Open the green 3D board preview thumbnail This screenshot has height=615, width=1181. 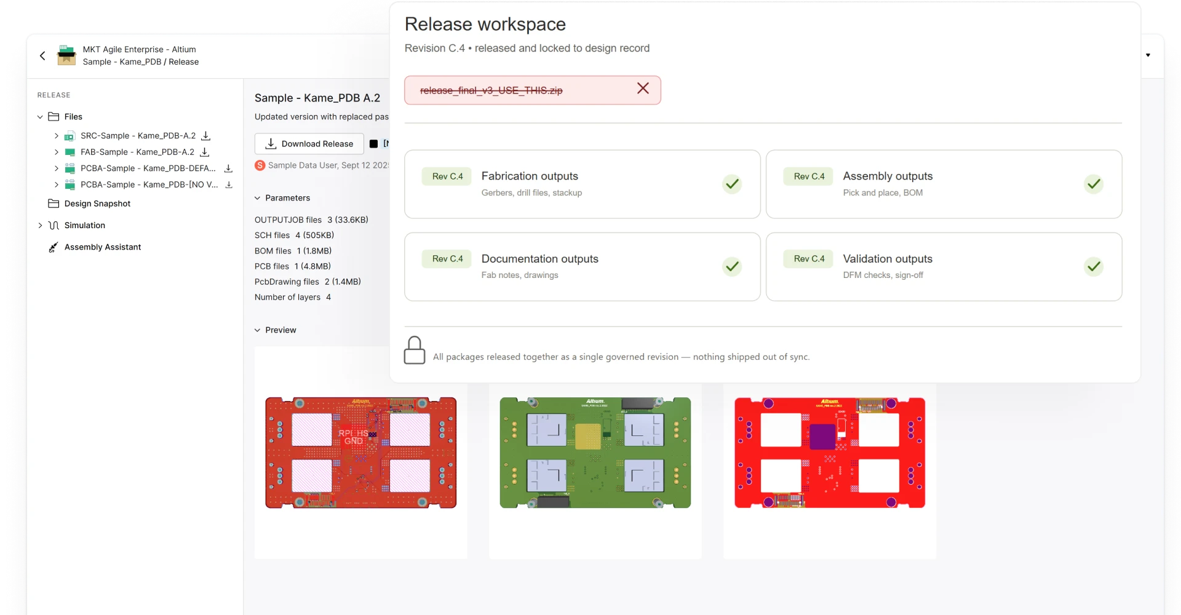click(595, 453)
